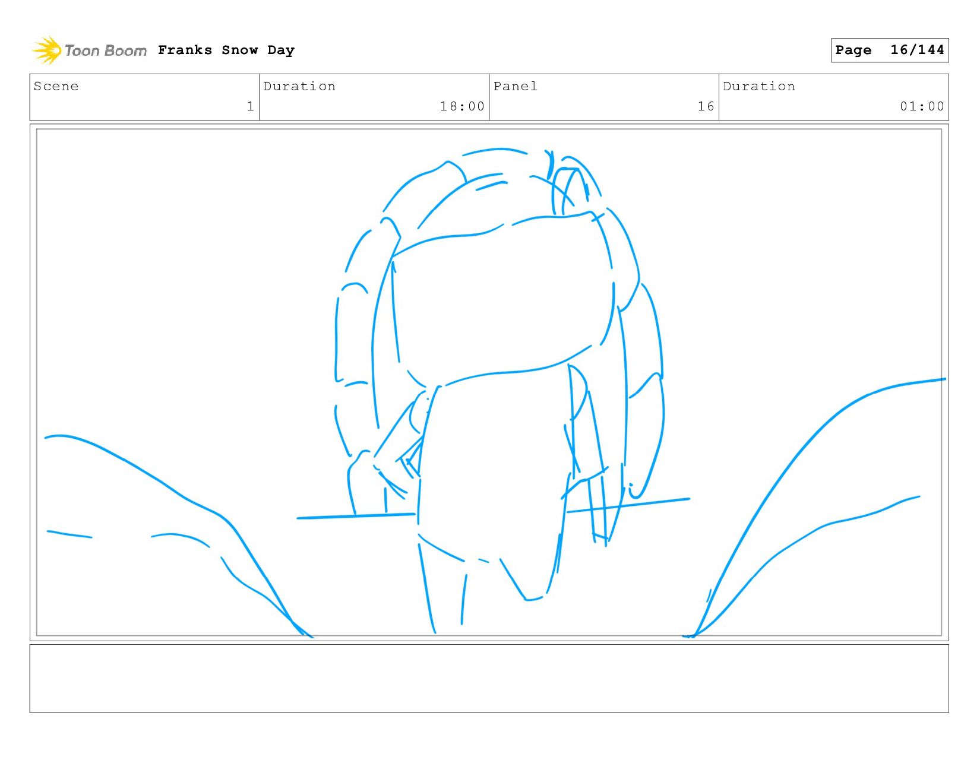Click the panel duration value '01:00'
The height and width of the screenshot is (757, 980).
[922, 106]
